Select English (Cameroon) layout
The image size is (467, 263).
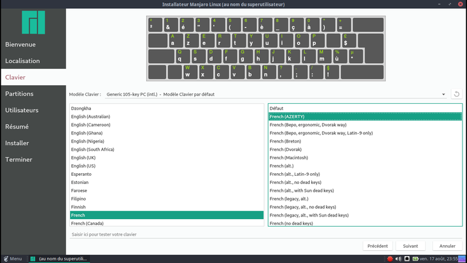tap(167, 125)
